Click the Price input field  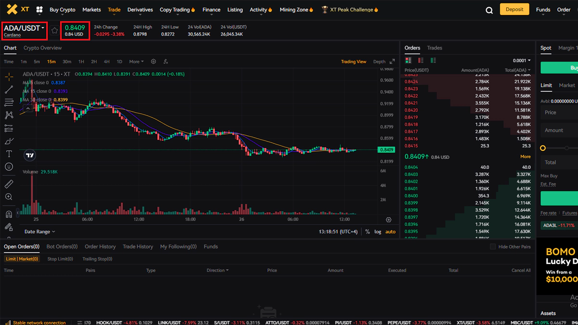559,112
